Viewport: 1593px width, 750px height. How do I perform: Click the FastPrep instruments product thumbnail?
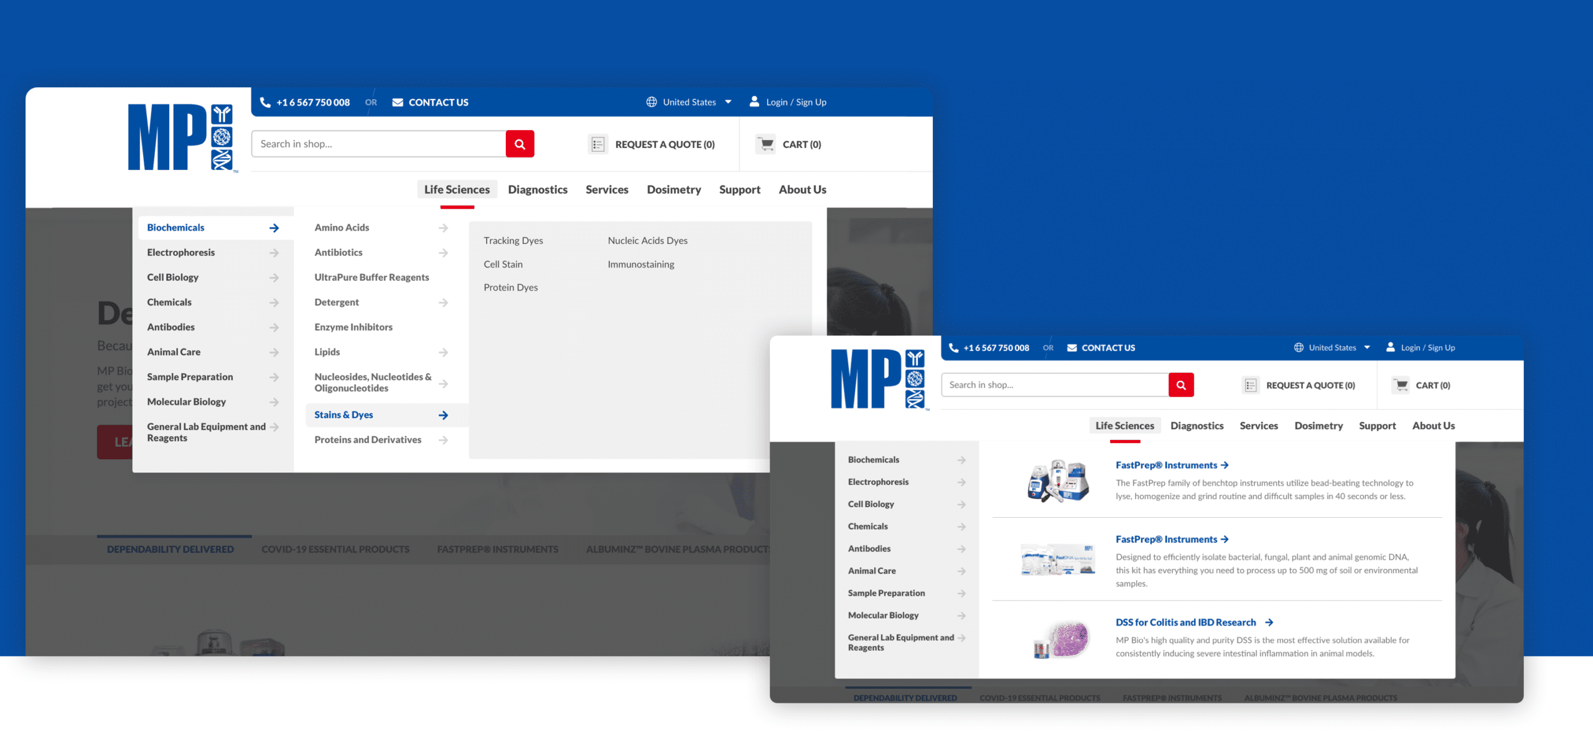(x=1058, y=480)
